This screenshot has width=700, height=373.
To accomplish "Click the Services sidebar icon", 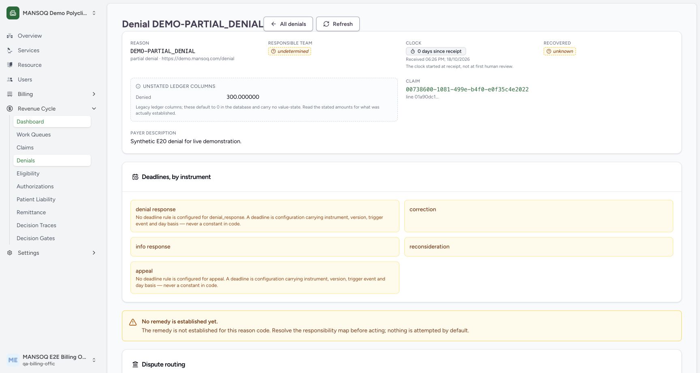I will click(10, 50).
